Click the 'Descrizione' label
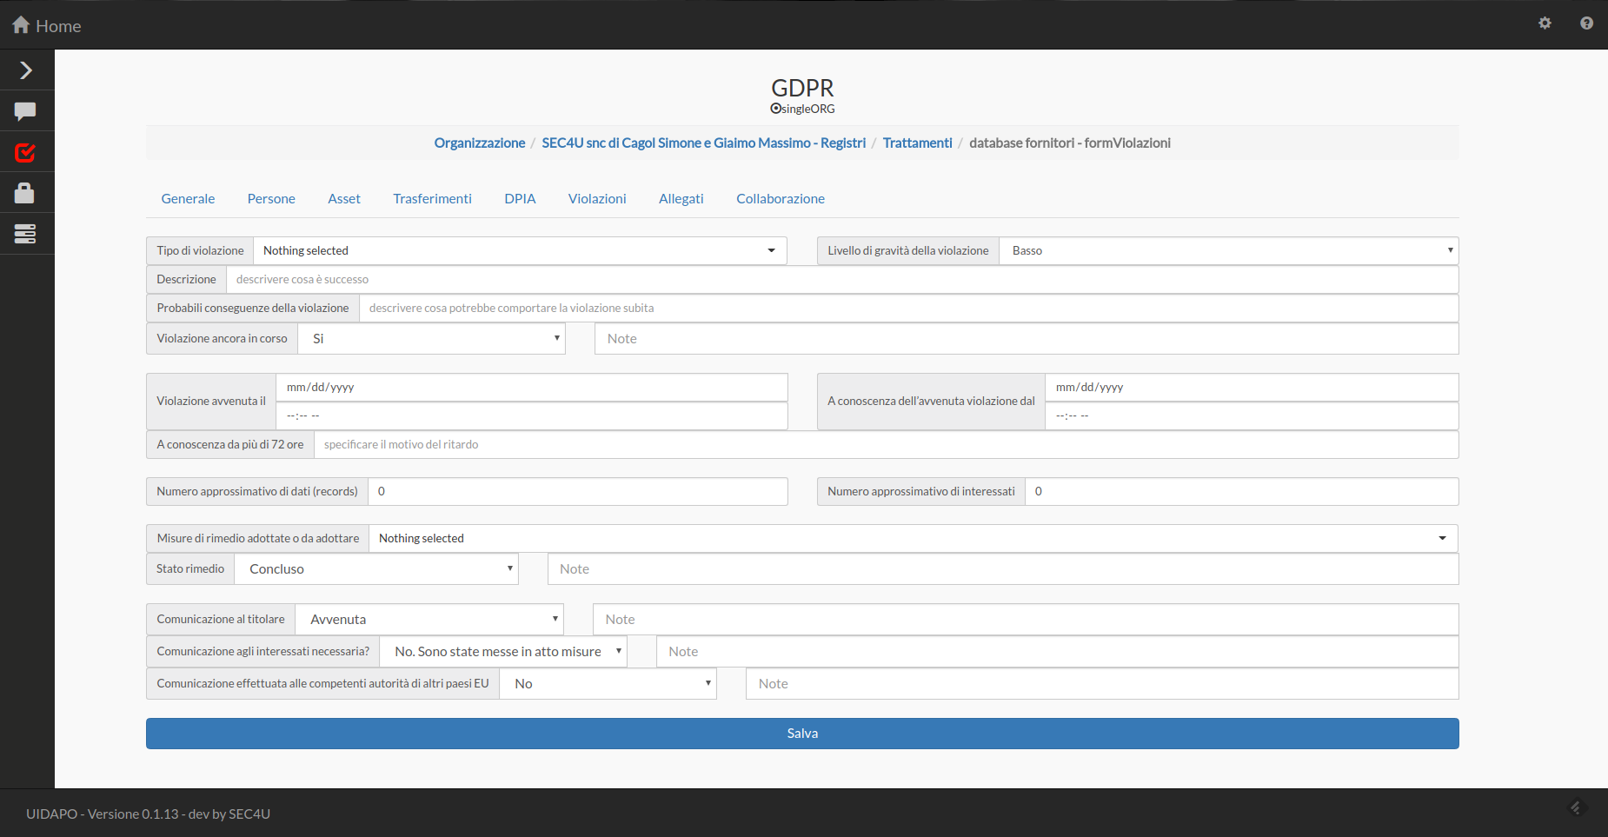 tap(186, 280)
